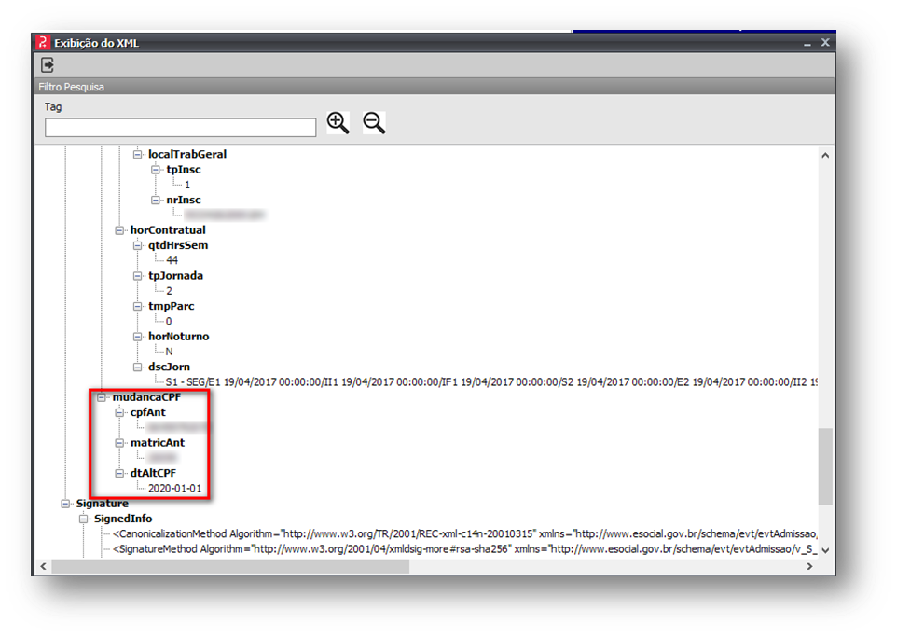This screenshot has height=637, width=897.
Task: Select the SignedInfo tree label
Action: coord(123,518)
